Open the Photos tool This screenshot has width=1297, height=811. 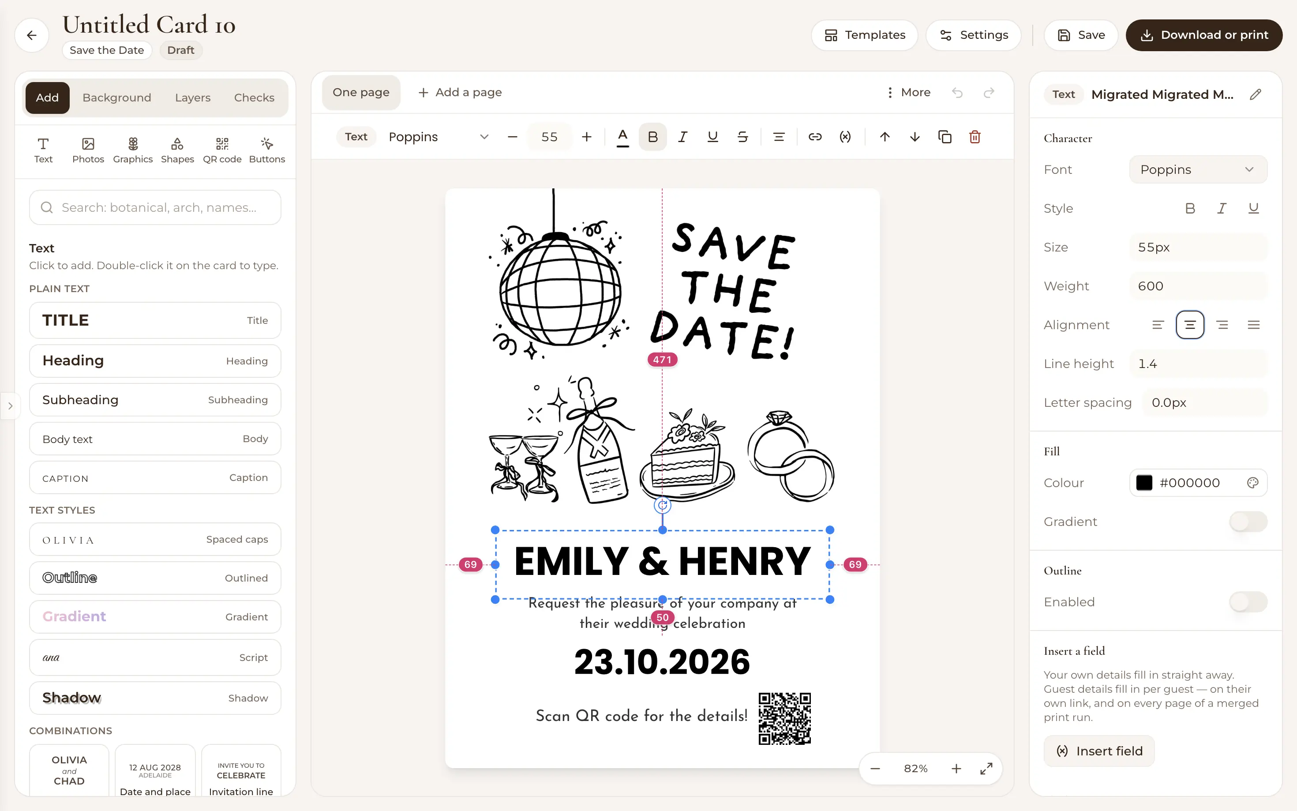[x=88, y=150]
